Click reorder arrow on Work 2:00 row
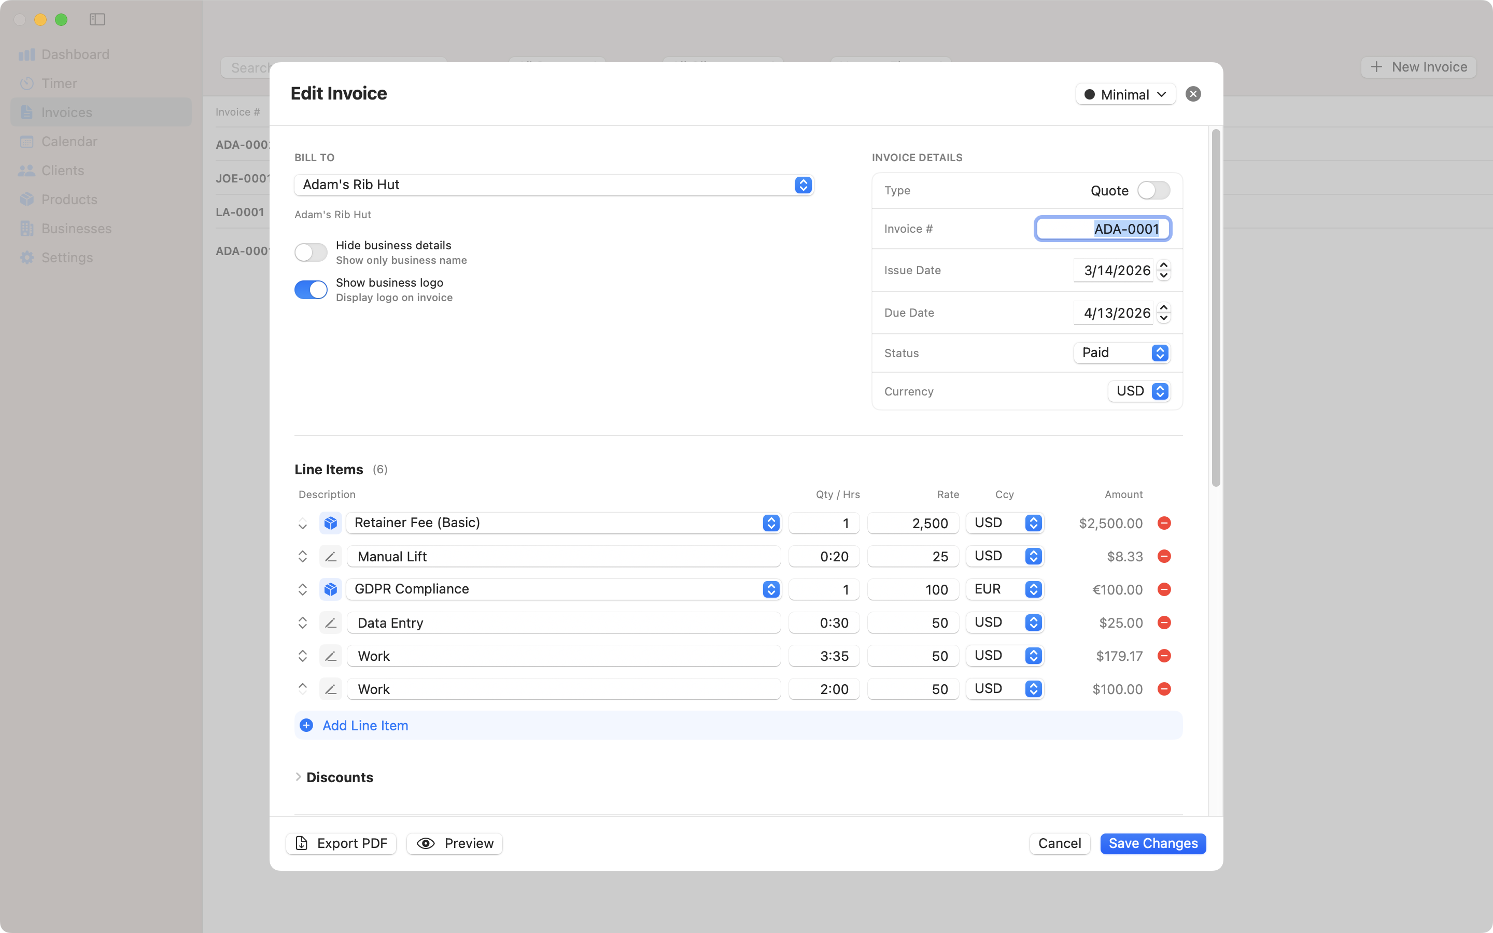Image resolution: width=1493 pixels, height=933 pixels. coord(302,688)
